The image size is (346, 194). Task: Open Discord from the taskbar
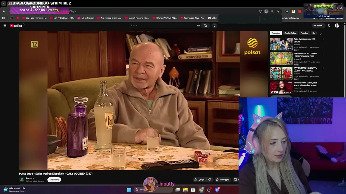[x=217, y=190]
